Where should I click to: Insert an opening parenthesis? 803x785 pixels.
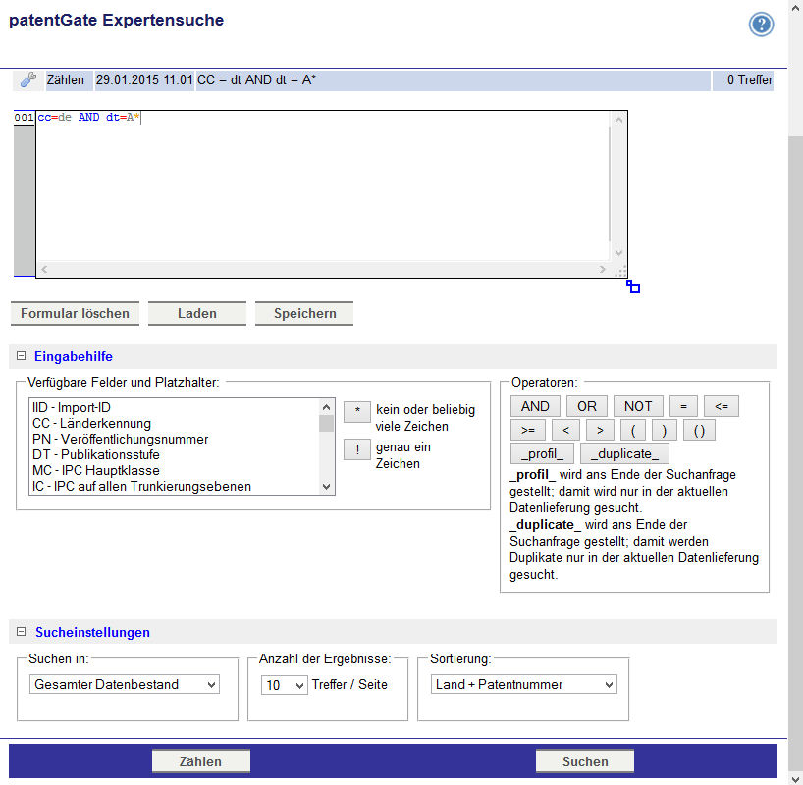pos(633,430)
